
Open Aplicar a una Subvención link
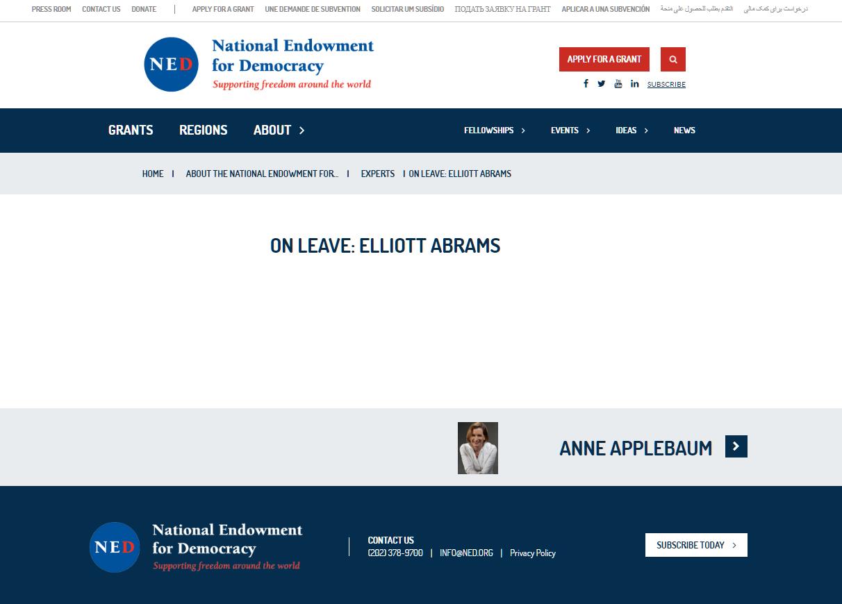(x=606, y=9)
